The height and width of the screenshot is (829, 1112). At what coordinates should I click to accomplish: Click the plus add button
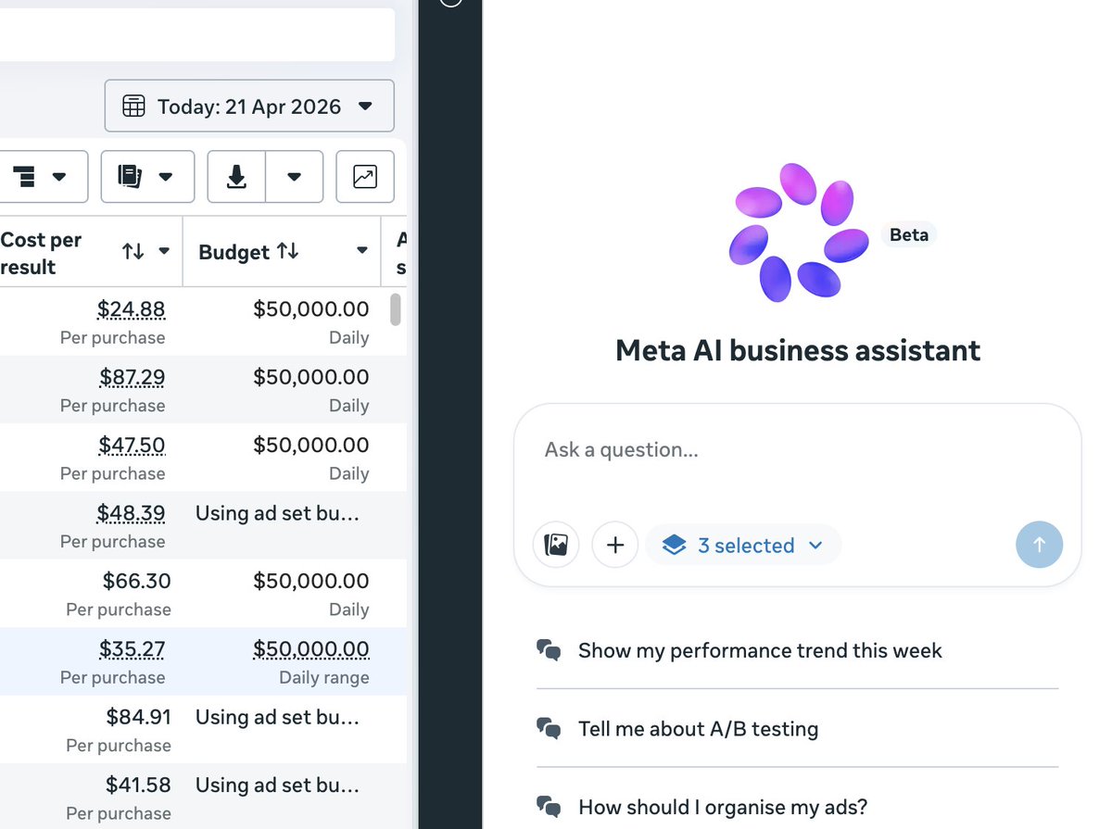[615, 545]
